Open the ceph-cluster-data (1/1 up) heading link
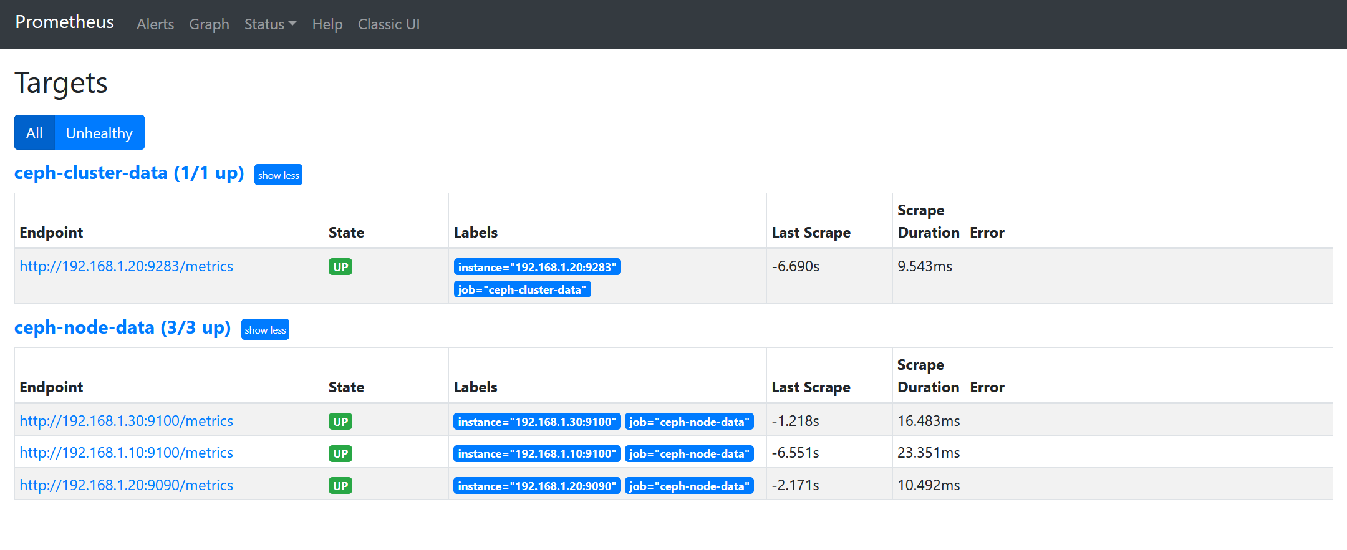 129,173
